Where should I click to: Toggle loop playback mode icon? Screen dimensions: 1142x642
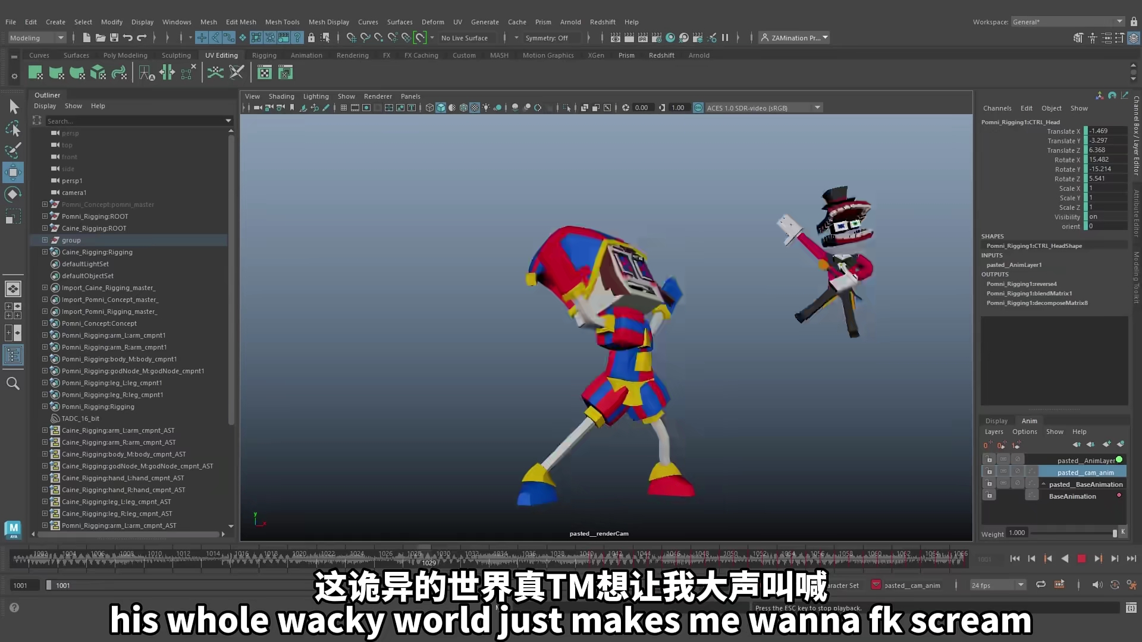(x=1041, y=585)
